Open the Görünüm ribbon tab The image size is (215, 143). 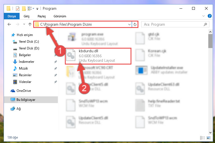click(x=60, y=16)
